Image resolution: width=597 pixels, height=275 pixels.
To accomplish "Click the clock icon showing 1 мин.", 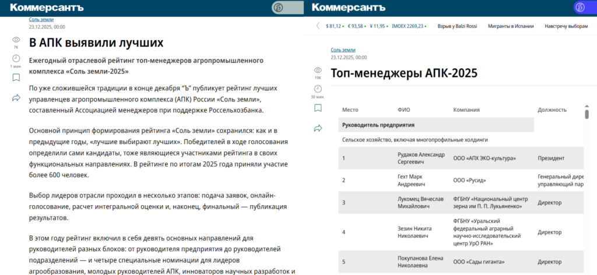I will (16, 58).
